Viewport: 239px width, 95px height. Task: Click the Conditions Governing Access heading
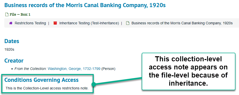click(x=41, y=80)
